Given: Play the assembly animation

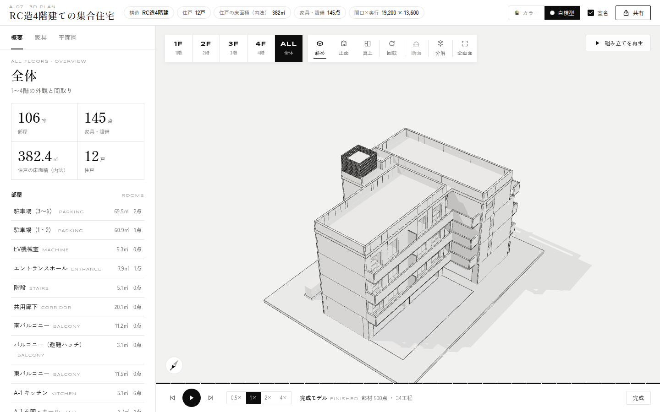Looking at the screenshot, I should coord(192,398).
